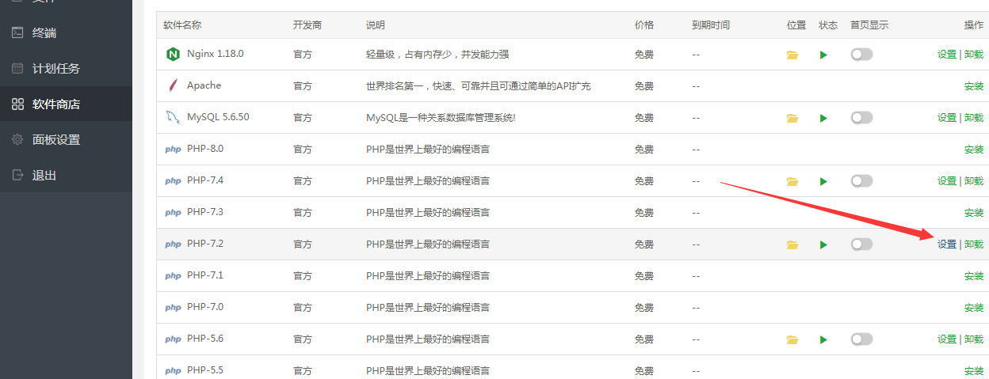
Task: Toggle homepage display for PHP-5.6
Action: click(x=861, y=339)
